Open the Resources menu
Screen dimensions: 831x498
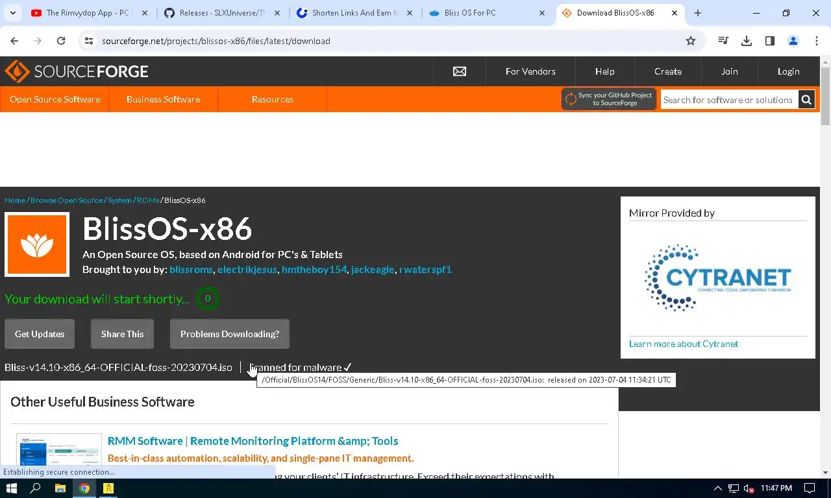pos(272,99)
